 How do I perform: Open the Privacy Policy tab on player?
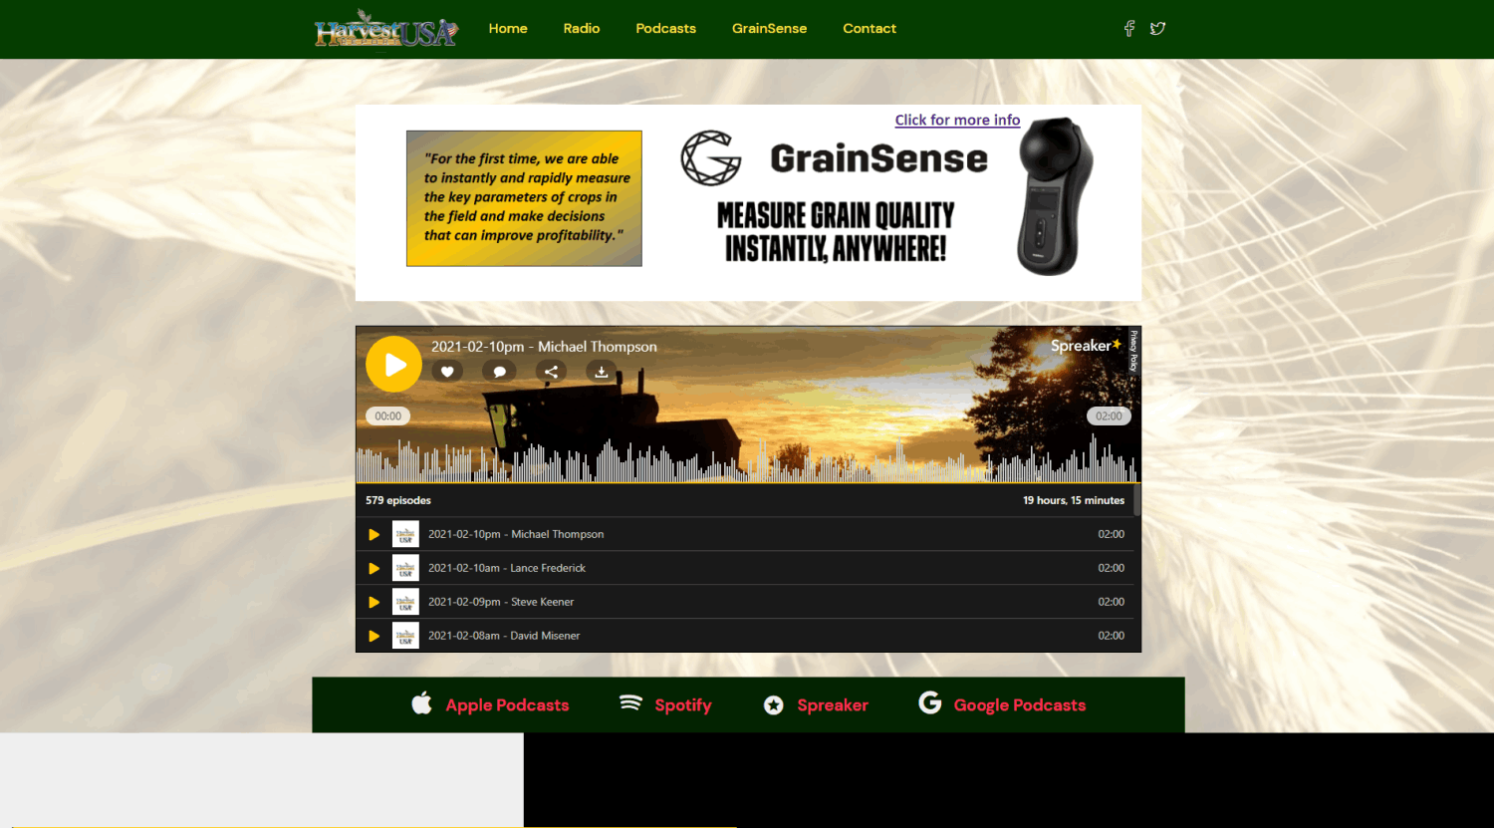[1133, 350]
